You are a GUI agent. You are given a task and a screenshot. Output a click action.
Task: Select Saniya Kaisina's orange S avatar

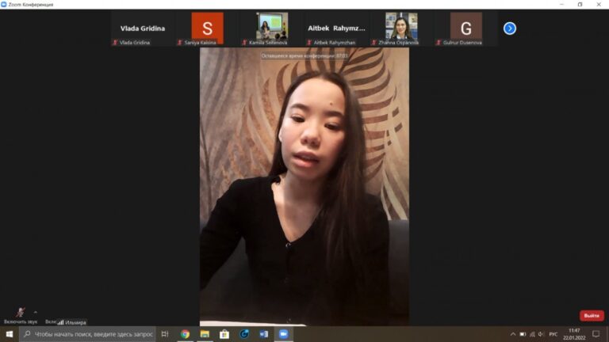[x=207, y=28]
